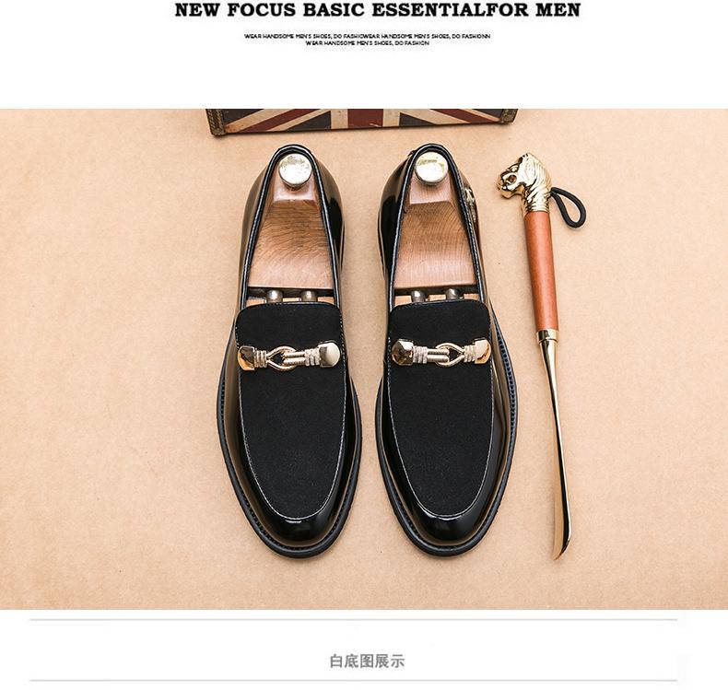Click the wooden shoe tree inside left loafer
Viewport: 728px width, 690px height.
(x=292, y=241)
